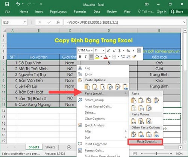Select Keep Source Formatting in Paste submenu
The width and height of the screenshot is (188, 157).
[x=156, y=100]
